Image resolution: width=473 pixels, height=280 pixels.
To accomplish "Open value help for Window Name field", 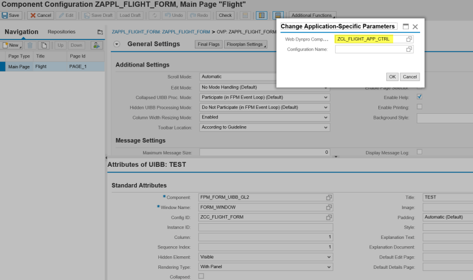I will [x=329, y=207].
